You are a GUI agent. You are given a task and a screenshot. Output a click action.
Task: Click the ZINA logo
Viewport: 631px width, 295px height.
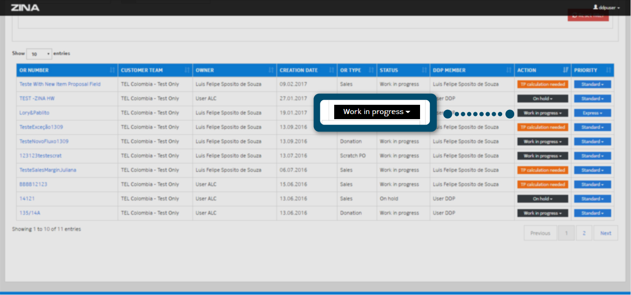(25, 8)
